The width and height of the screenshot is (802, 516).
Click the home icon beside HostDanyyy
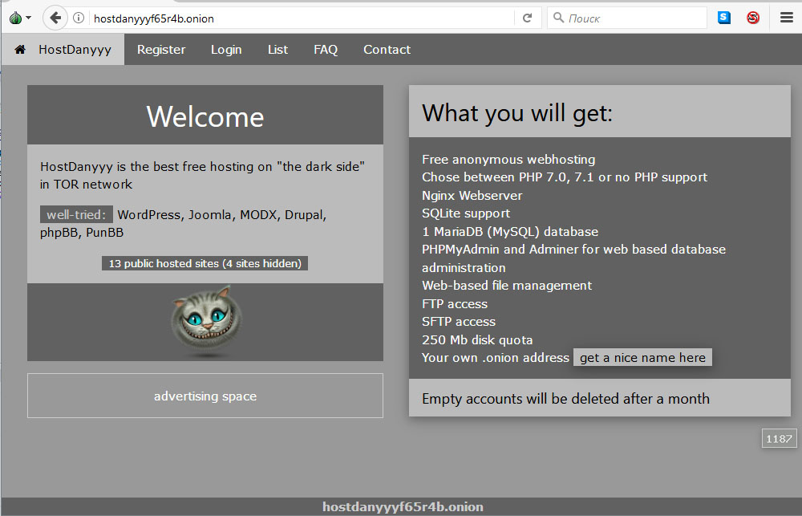tap(20, 50)
